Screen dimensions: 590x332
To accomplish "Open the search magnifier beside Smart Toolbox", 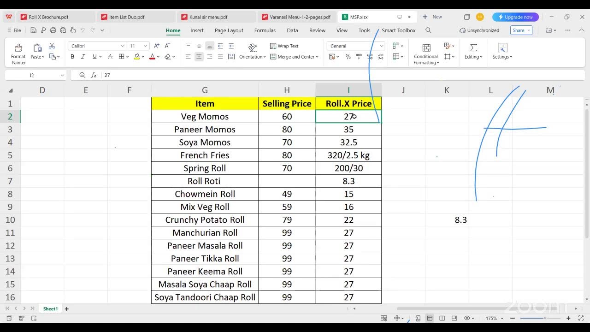I will (428, 30).
